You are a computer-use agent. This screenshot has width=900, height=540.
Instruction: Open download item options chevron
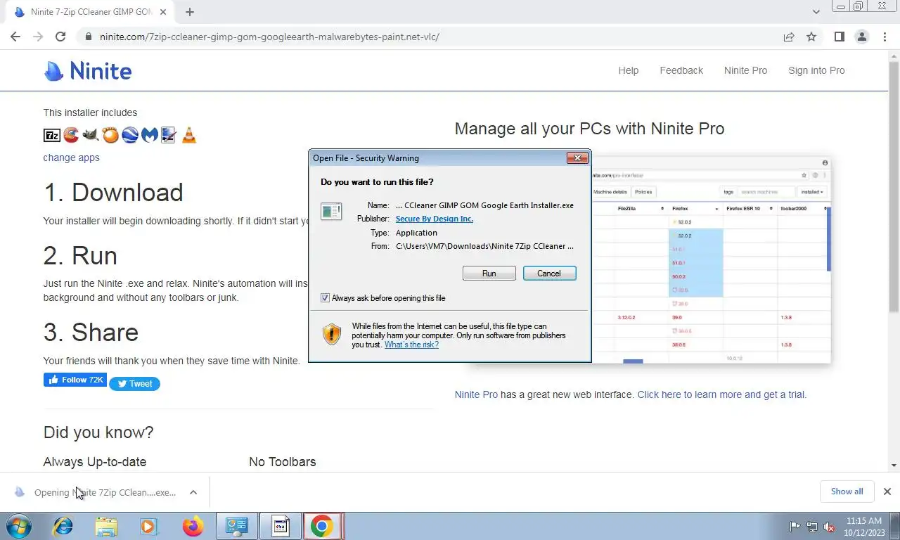point(193,492)
